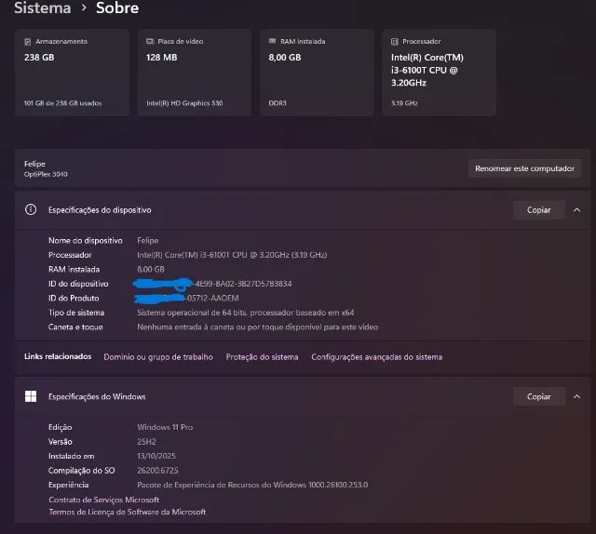
Task: Copy the device specifications with Copiar
Action: [538, 210]
